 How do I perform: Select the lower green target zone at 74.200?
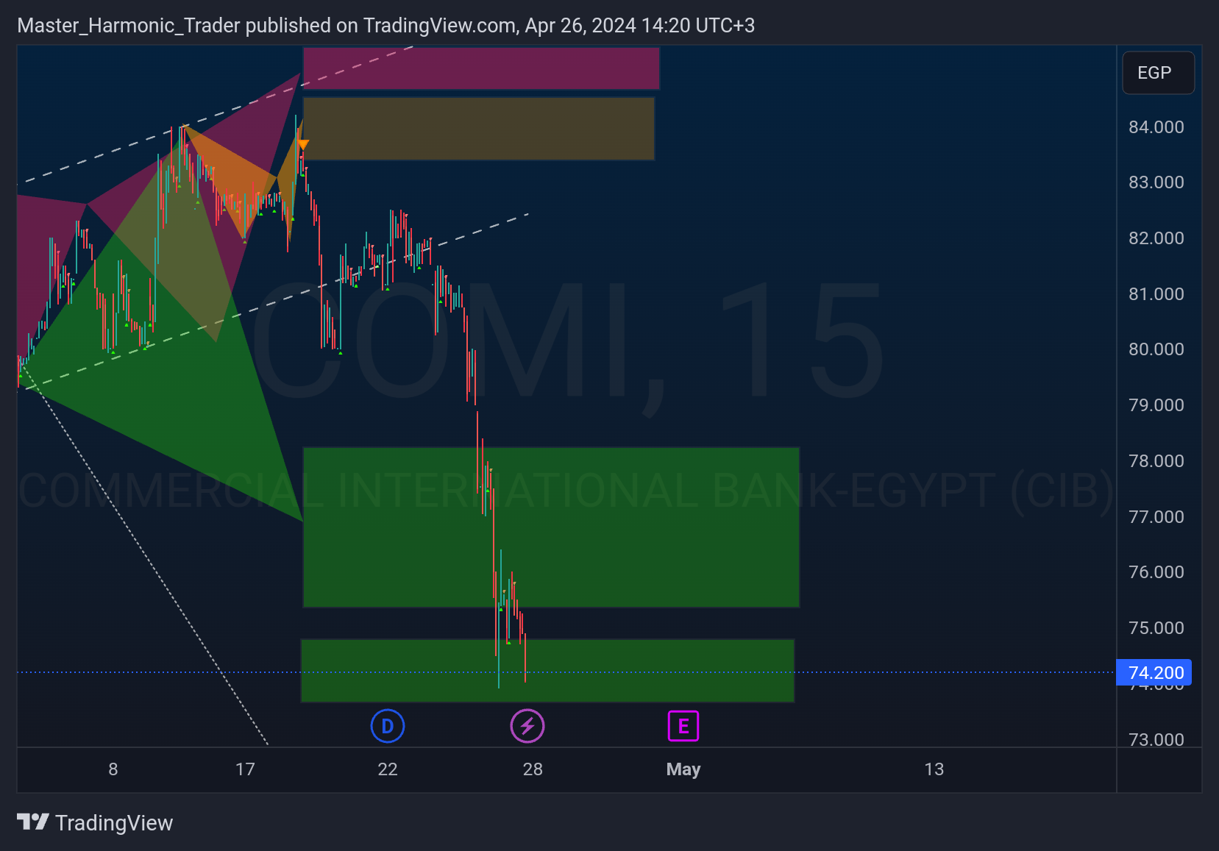(x=547, y=671)
